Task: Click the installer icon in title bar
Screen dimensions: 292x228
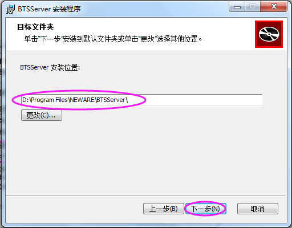Action: coord(10,9)
